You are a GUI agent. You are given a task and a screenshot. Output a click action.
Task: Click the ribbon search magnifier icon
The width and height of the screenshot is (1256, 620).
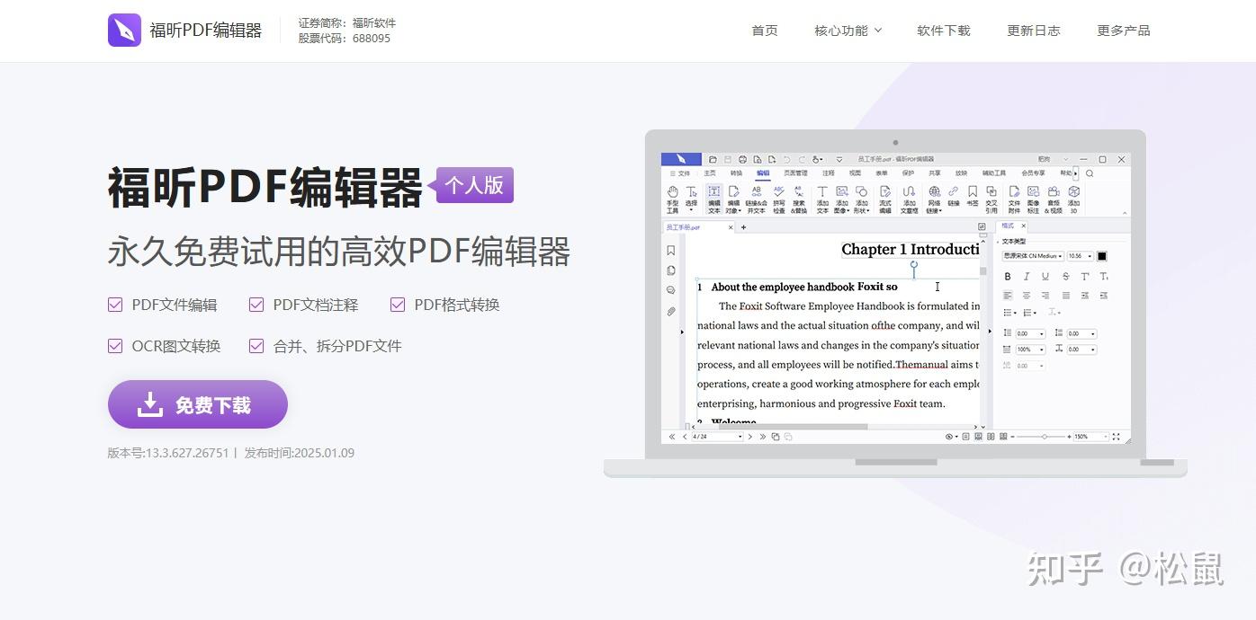tap(1090, 173)
